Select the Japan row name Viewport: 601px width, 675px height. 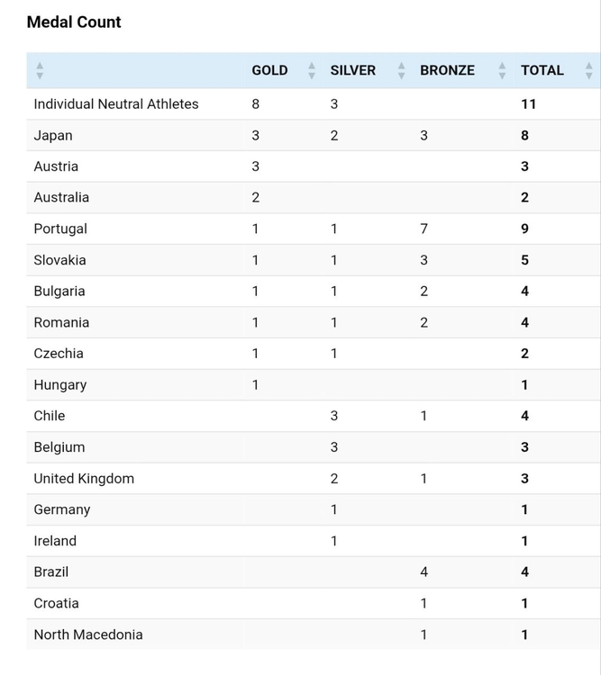(53, 136)
